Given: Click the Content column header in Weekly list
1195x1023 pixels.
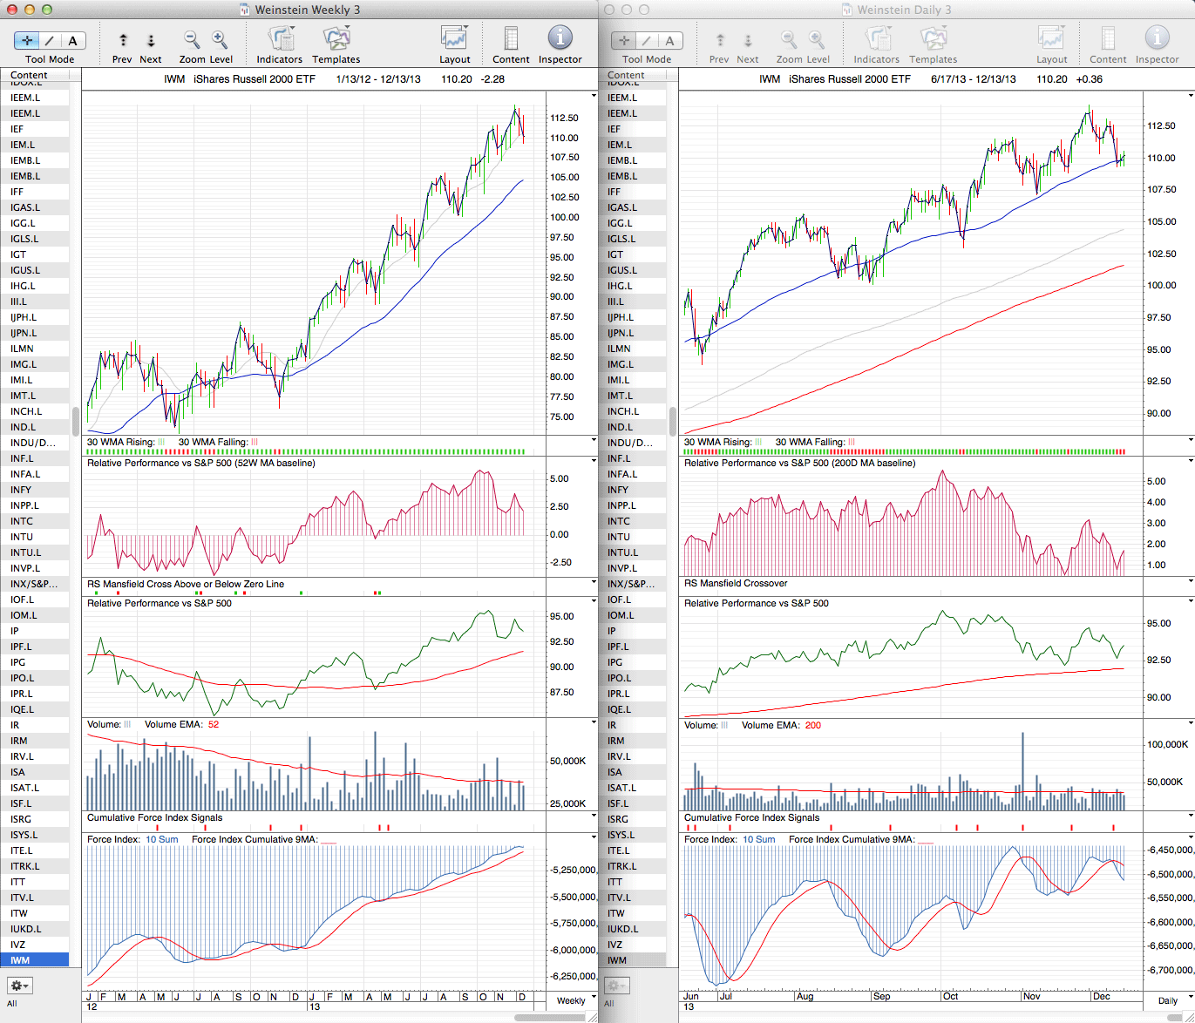Looking at the screenshot, I should point(35,76).
